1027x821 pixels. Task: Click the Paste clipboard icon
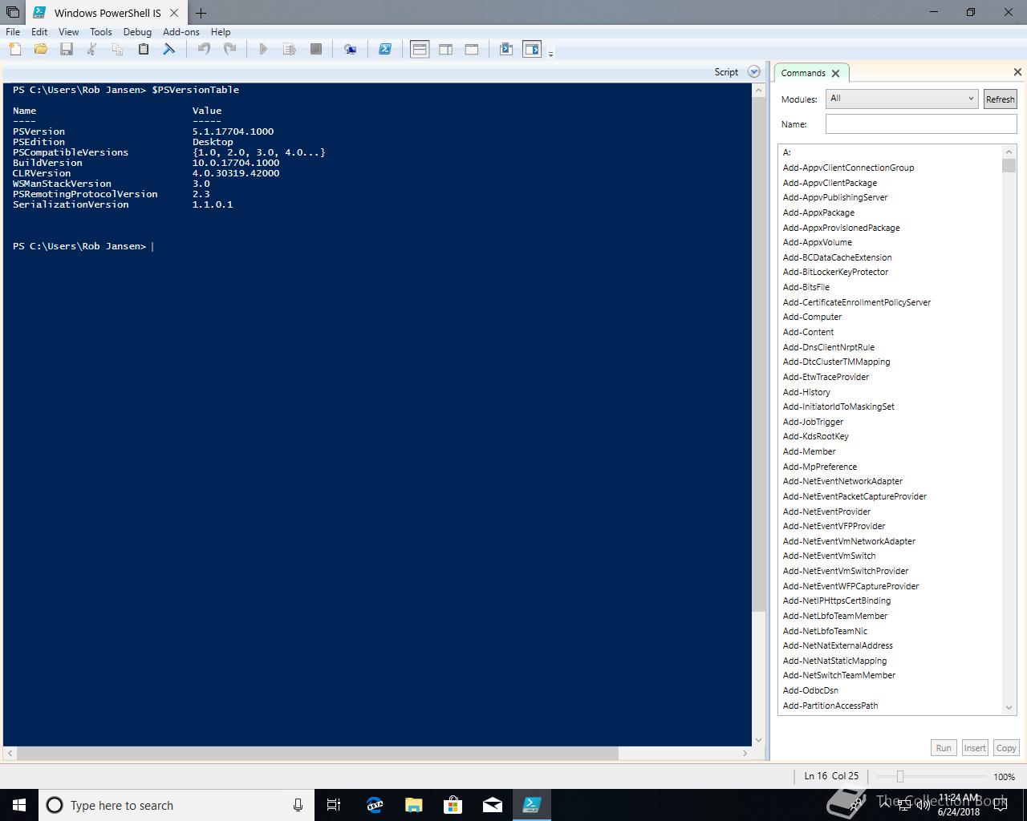pyautogui.click(x=143, y=50)
